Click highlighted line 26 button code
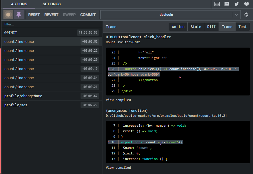 coord(173,72)
